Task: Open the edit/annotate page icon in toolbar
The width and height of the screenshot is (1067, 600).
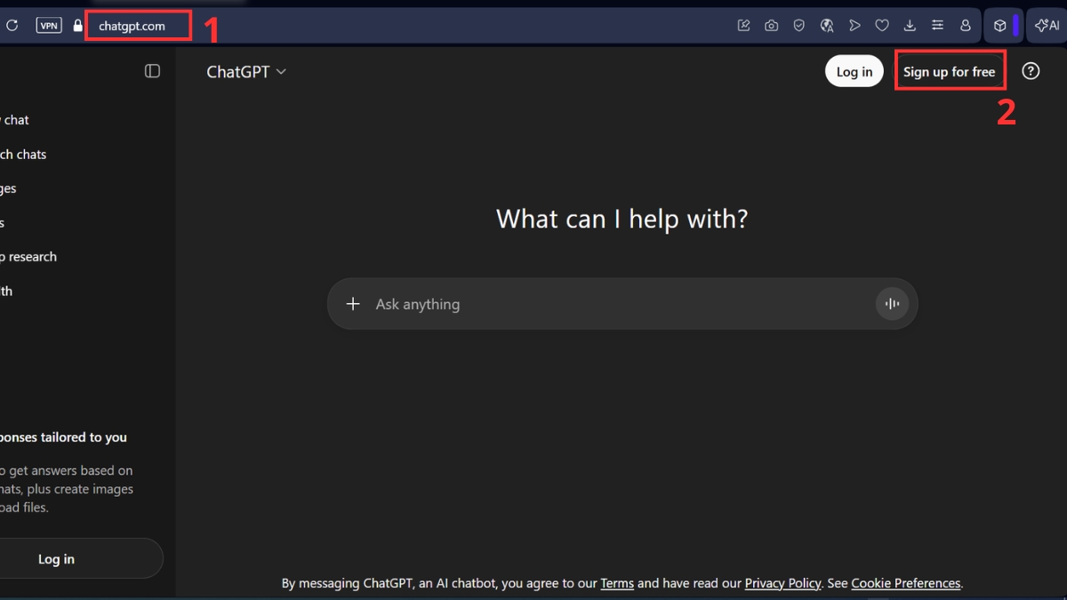Action: click(744, 26)
